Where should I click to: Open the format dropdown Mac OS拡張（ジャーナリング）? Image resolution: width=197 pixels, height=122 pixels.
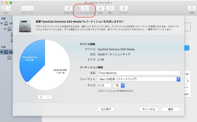[x=139, y=79]
